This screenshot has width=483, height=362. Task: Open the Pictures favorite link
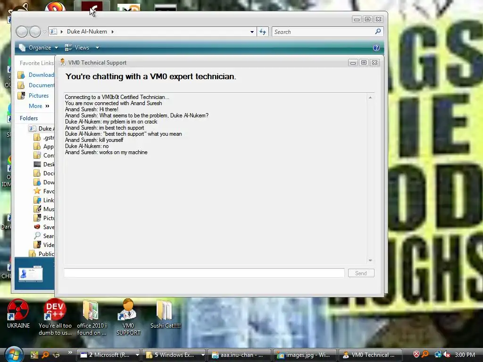click(39, 95)
